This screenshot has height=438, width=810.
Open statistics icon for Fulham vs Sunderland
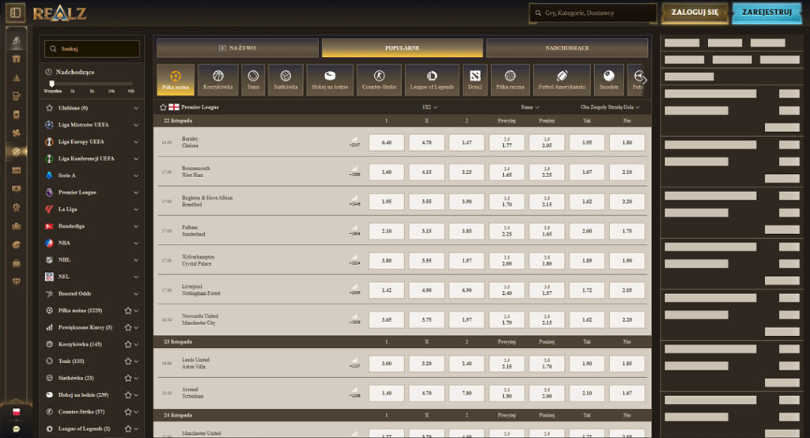click(355, 228)
